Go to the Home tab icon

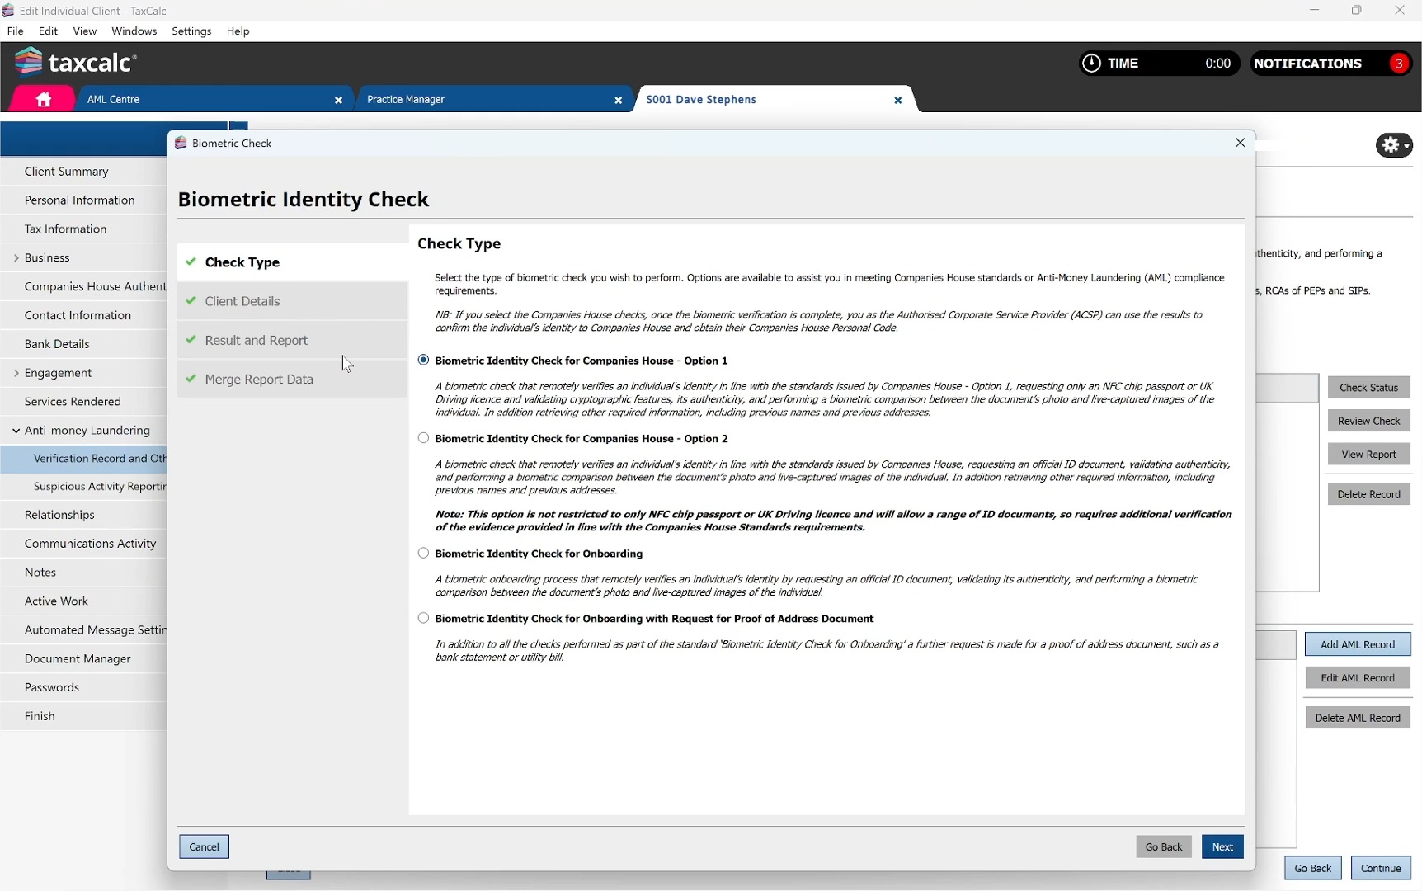[x=44, y=100]
